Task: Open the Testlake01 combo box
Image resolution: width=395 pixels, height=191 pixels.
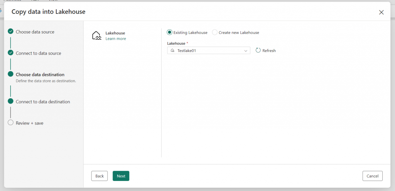Action: point(209,50)
